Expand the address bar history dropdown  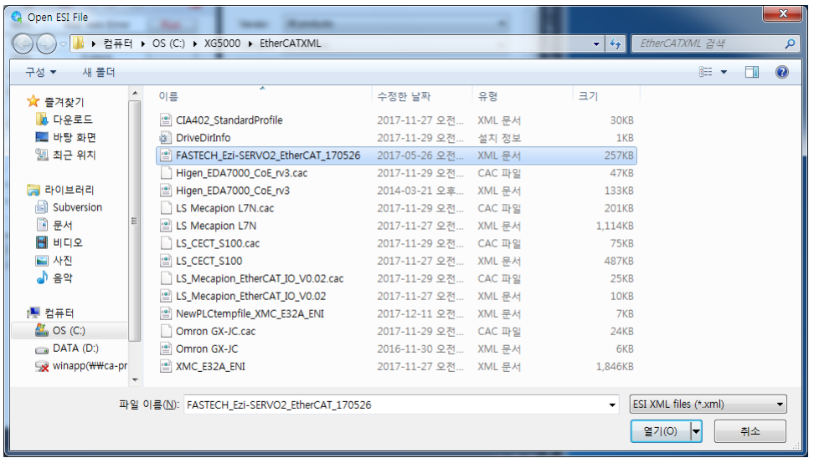pos(596,44)
